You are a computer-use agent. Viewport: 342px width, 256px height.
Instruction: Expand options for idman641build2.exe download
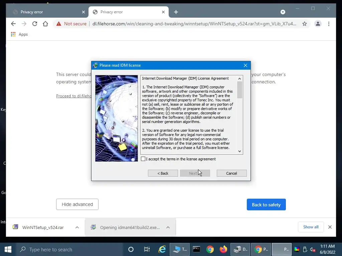tap(168, 227)
